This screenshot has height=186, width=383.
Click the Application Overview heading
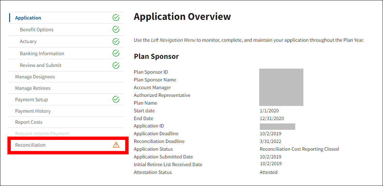tap(182, 17)
